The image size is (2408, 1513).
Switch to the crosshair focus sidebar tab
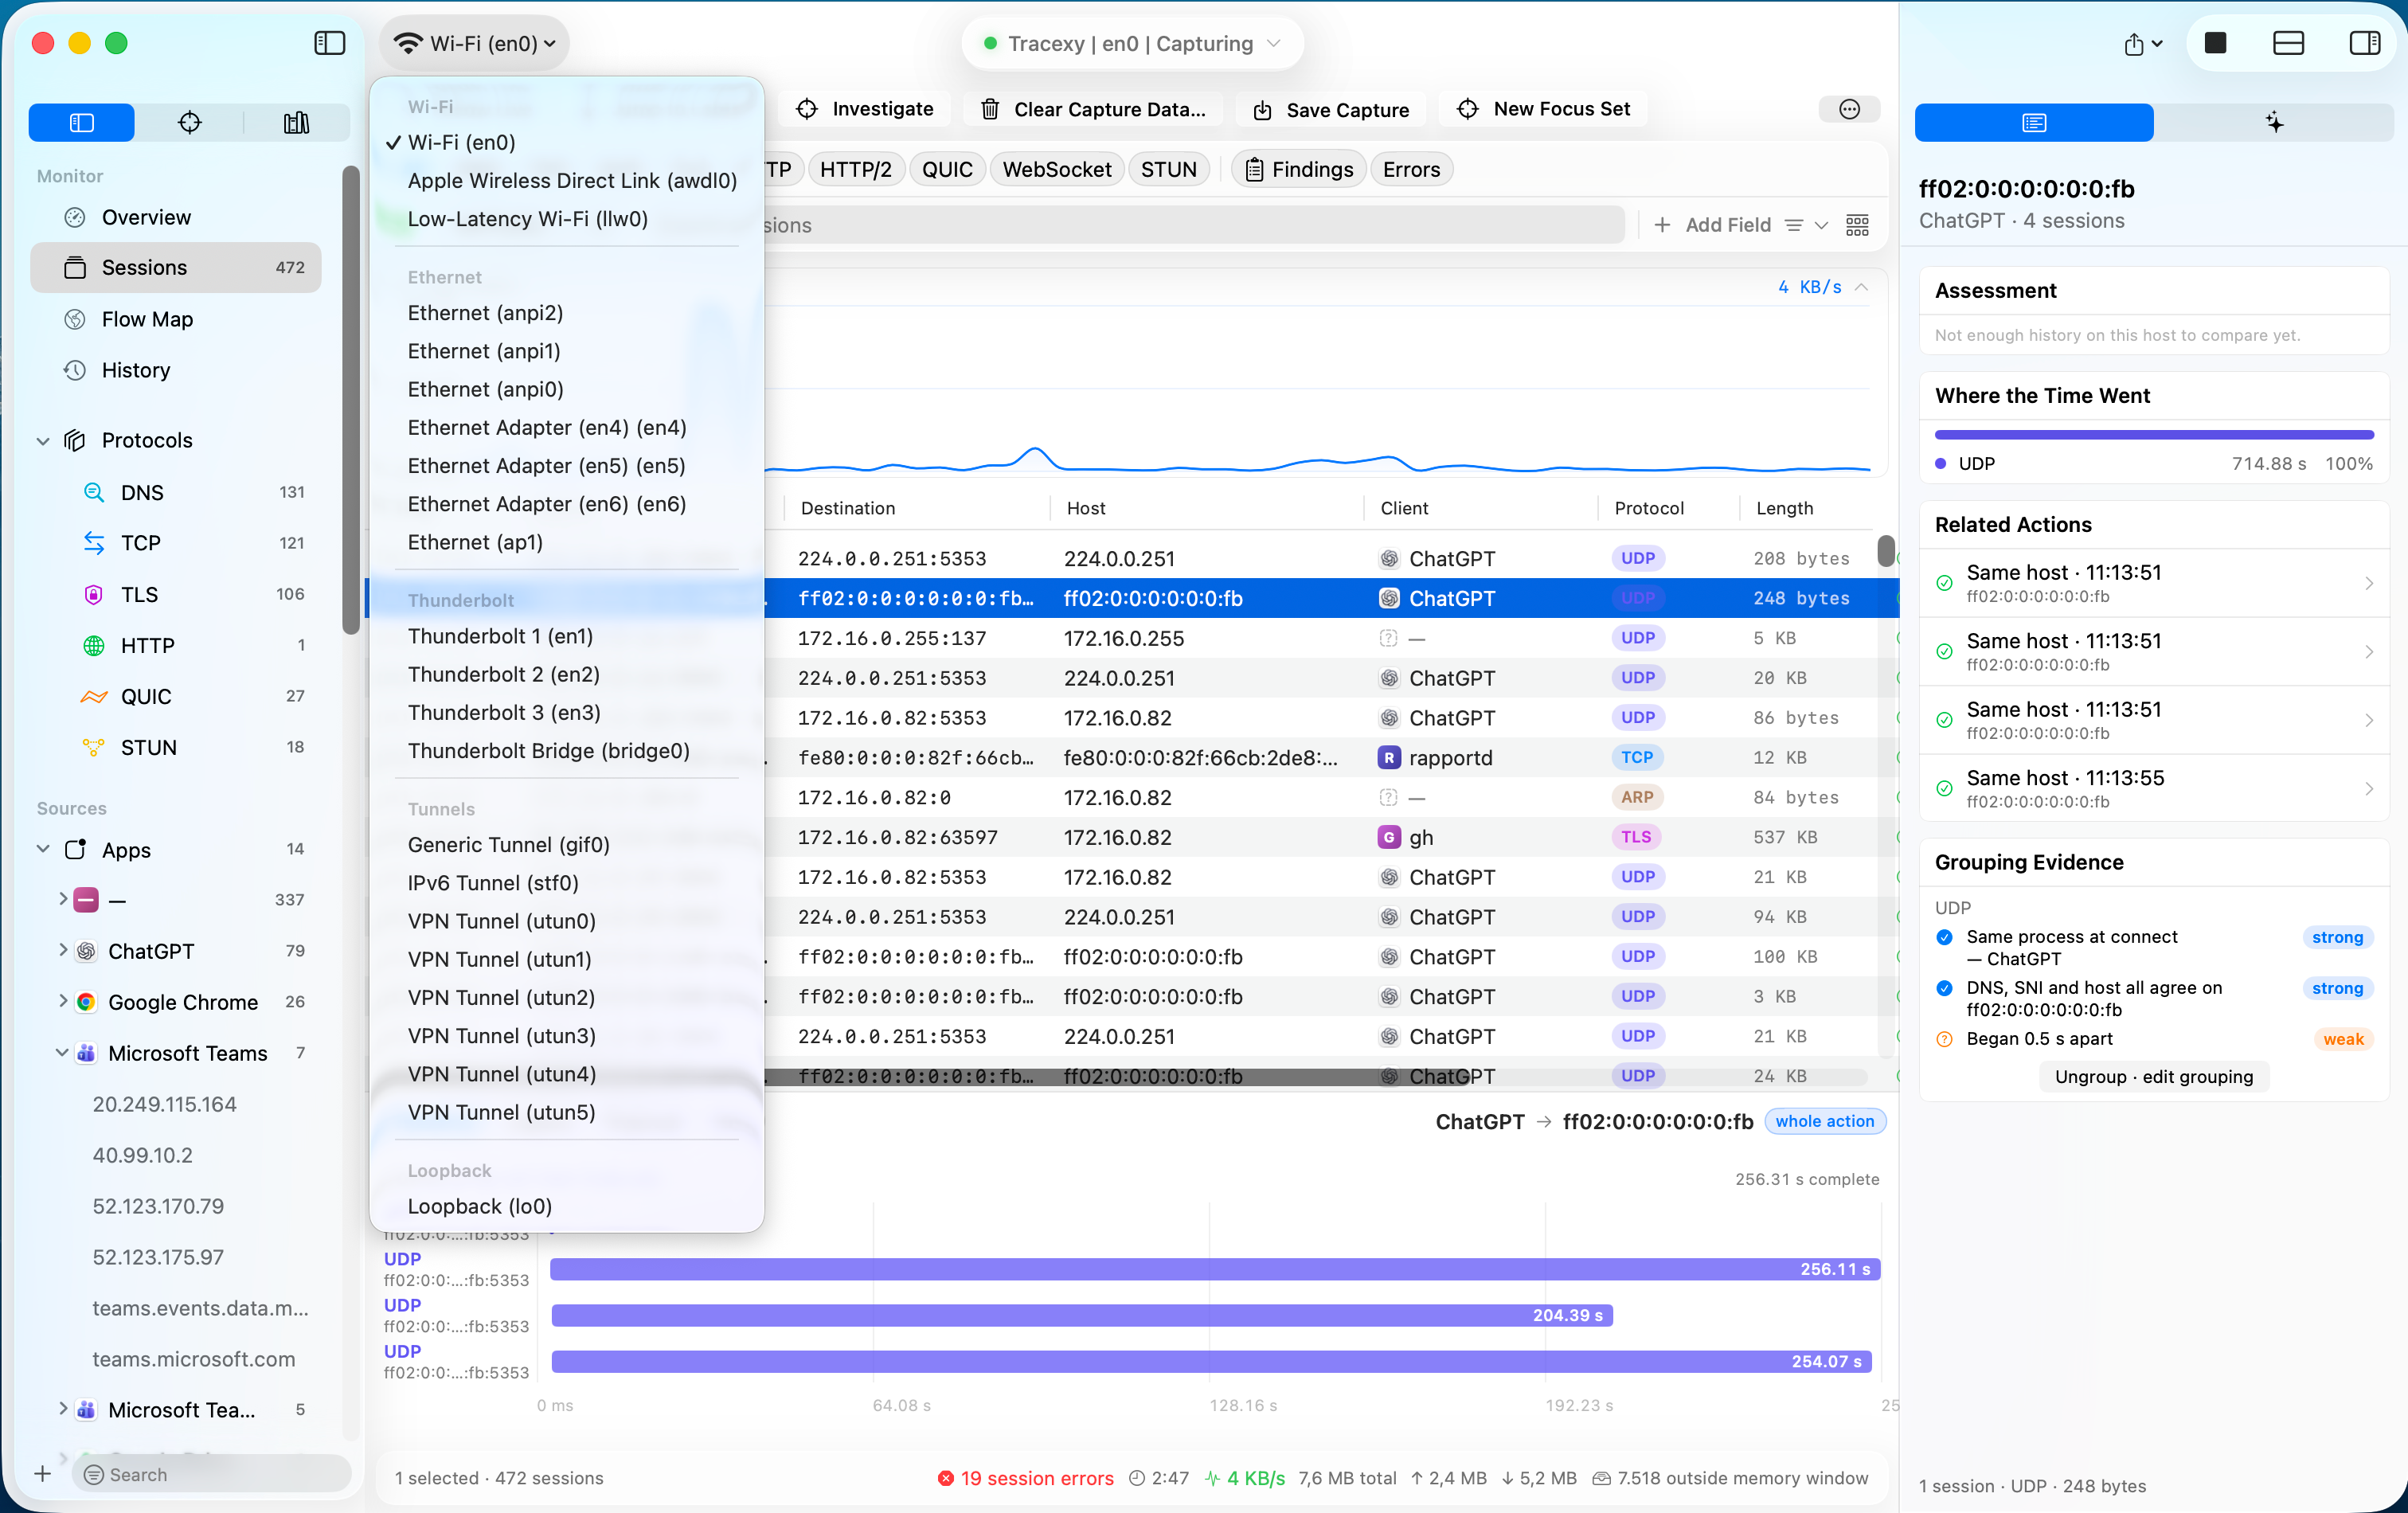click(x=189, y=122)
